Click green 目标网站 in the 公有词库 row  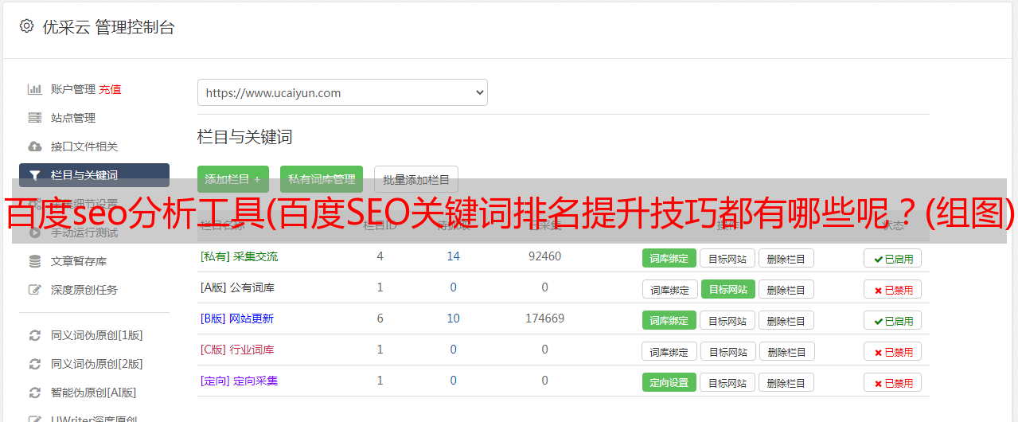[x=727, y=289]
